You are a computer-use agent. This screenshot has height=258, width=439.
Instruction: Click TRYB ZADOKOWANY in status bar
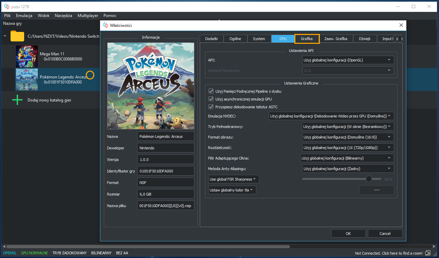pos(69,253)
